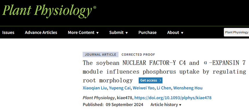
Task: Click the Get access button
Action: tap(150, 81)
